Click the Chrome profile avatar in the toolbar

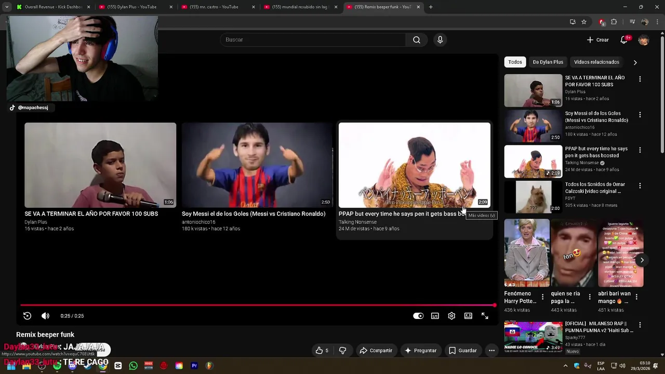tap(645, 22)
